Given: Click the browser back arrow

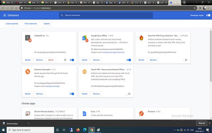Looking at the screenshot, I should click(3, 8).
